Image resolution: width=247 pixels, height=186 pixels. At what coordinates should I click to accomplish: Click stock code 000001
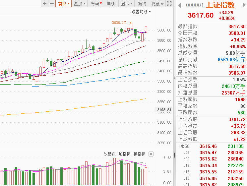[195, 5]
